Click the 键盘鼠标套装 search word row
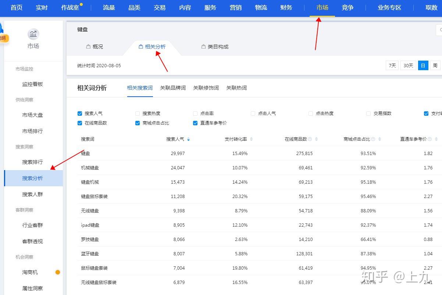442x295 pixels. click(x=259, y=197)
